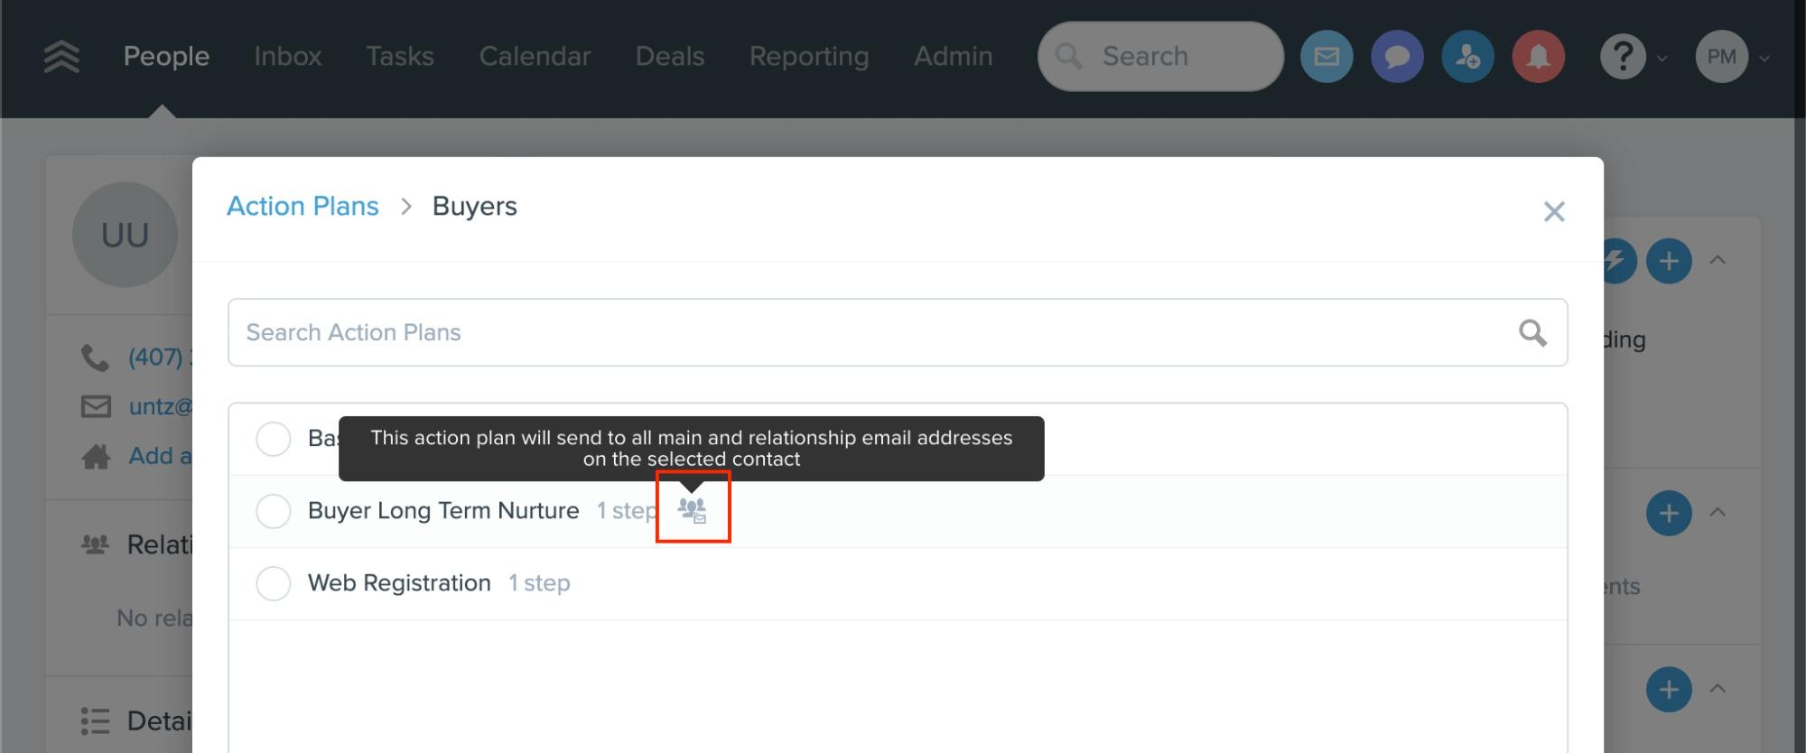Screen dimensions: 1806x753
Task: Select the first action plan radio button
Action: coord(273,439)
